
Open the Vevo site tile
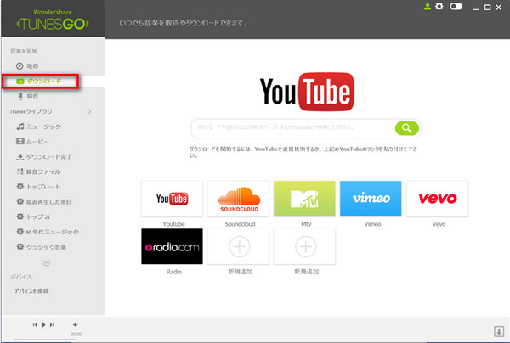[437, 199]
